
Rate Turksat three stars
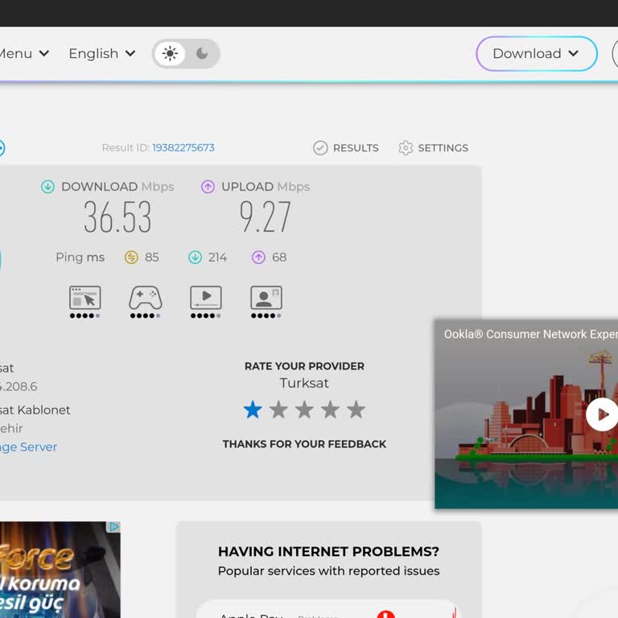pyautogui.click(x=304, y=410)
